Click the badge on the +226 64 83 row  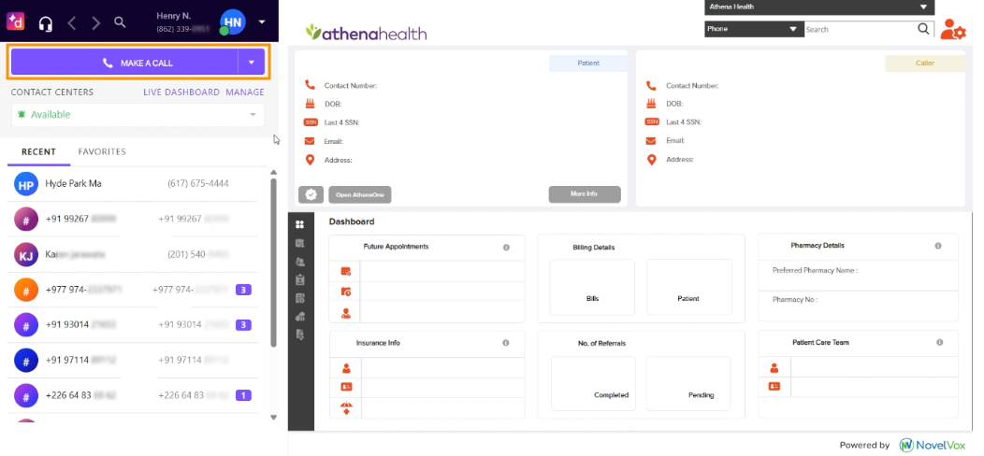[243, 396]
